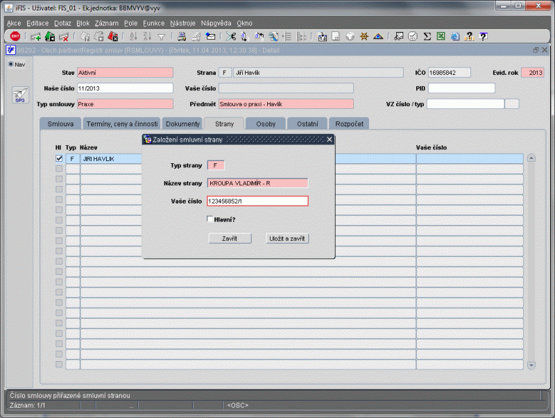Switch to the Rozpočet tab
555x418 pixels.
tap(349, 124)
